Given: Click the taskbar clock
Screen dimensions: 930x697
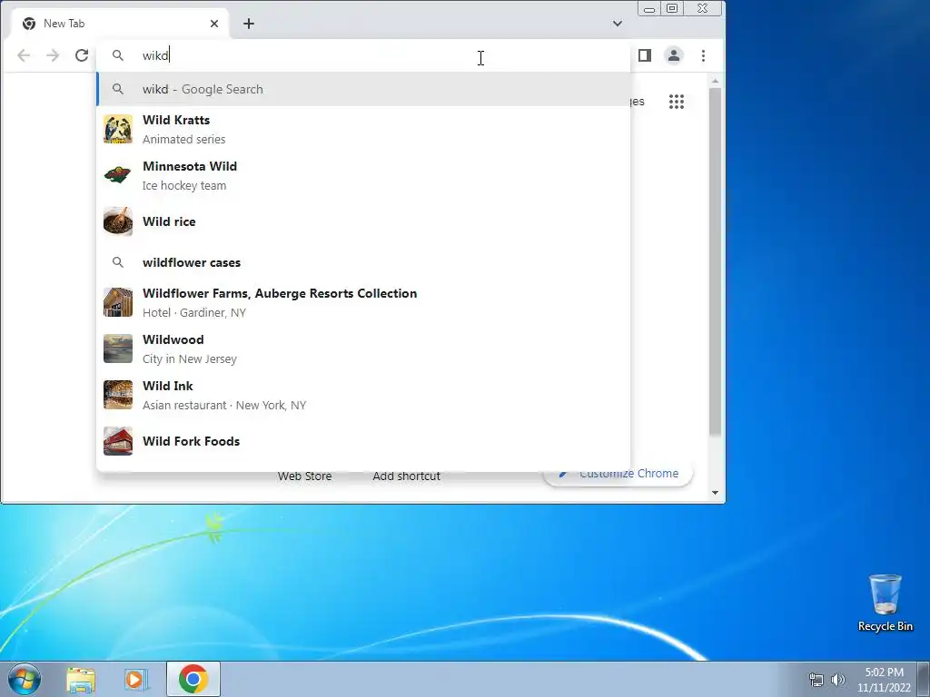Looking at the screenshot, I should point(884,680).
